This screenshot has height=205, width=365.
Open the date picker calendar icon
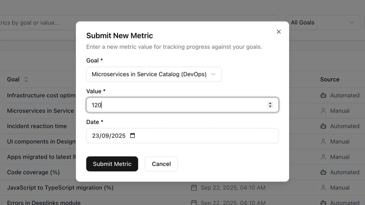pos(133,136)
